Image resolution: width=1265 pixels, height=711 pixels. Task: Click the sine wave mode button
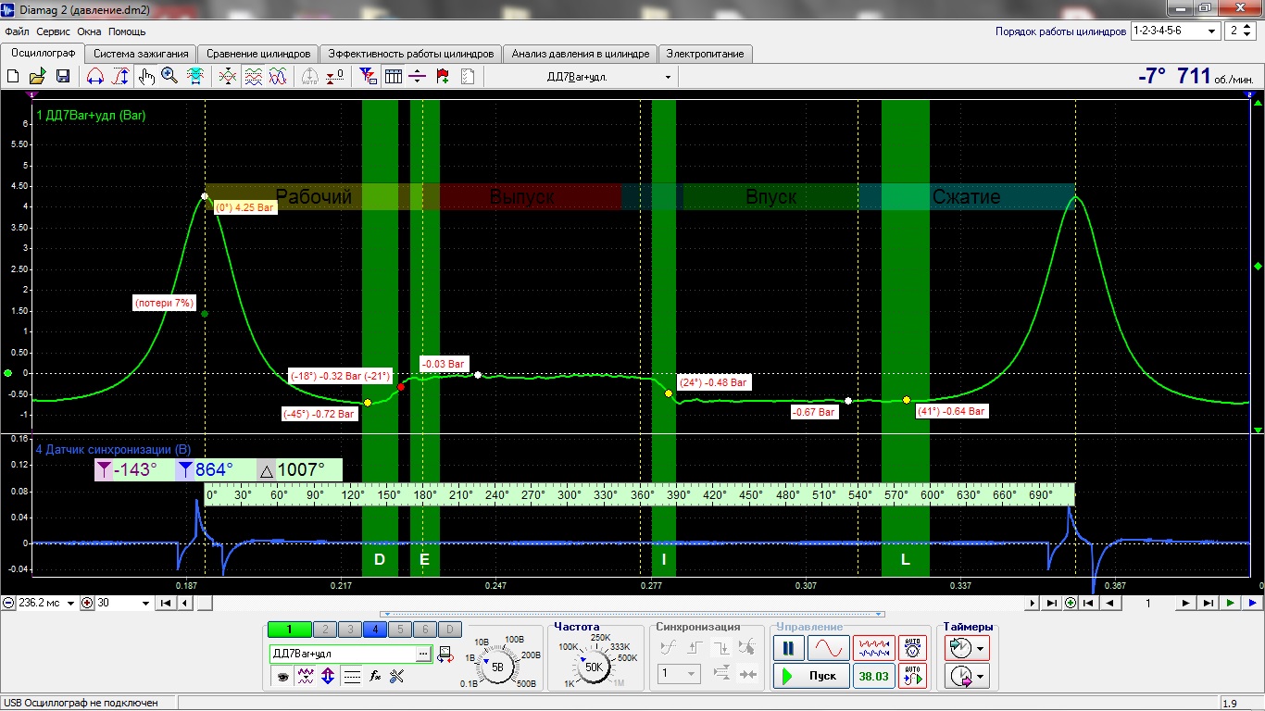[829, 648]
